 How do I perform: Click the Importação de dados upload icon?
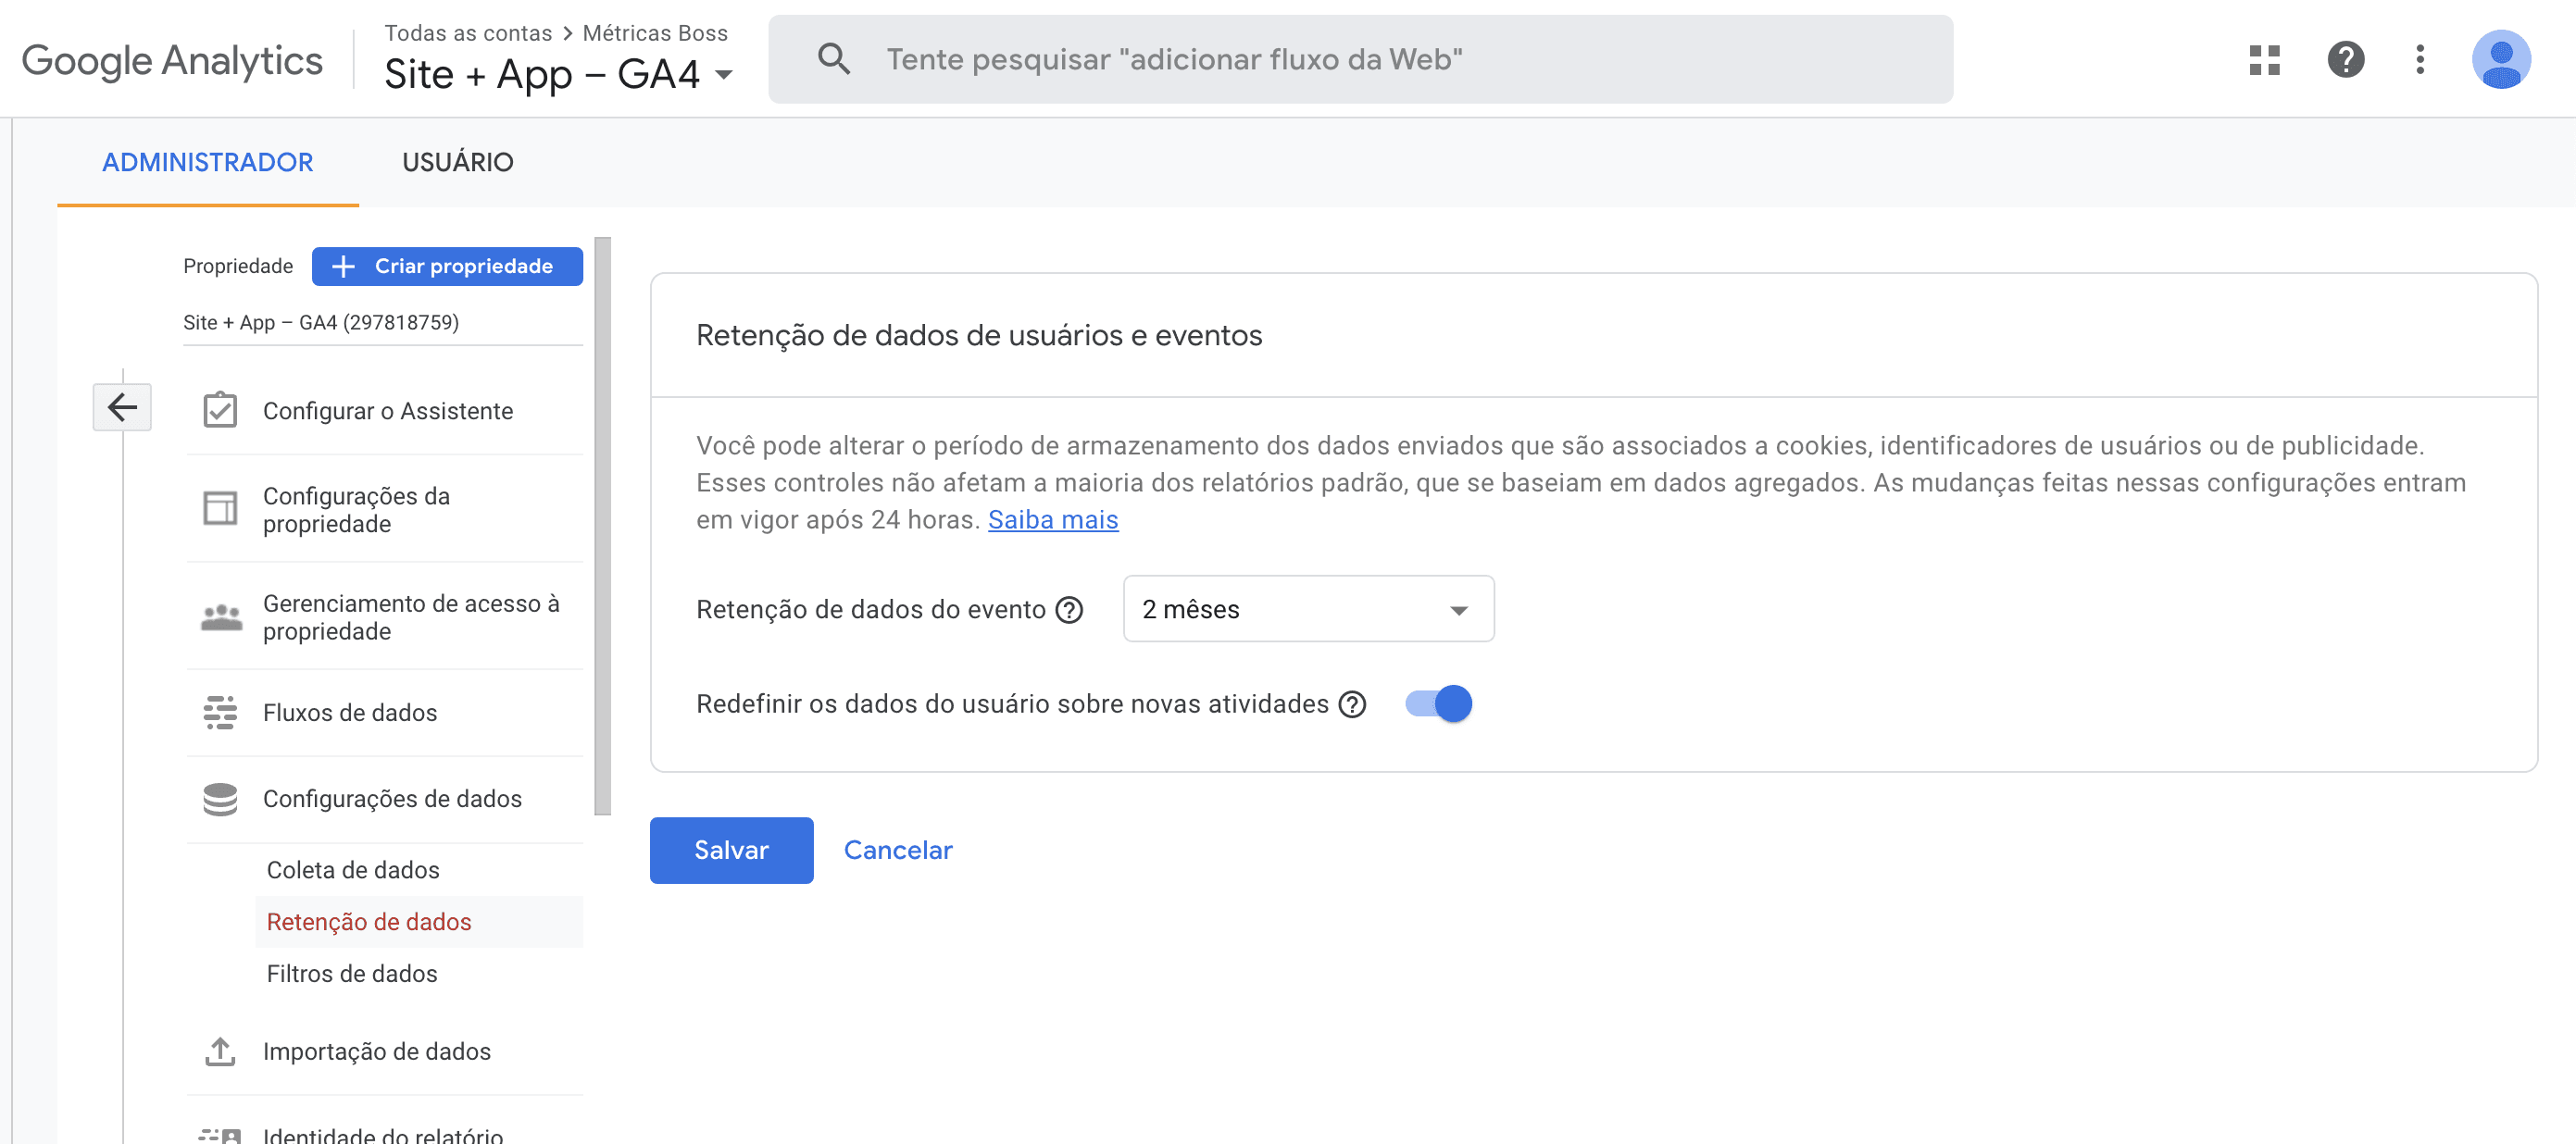tap(220, 1051)
